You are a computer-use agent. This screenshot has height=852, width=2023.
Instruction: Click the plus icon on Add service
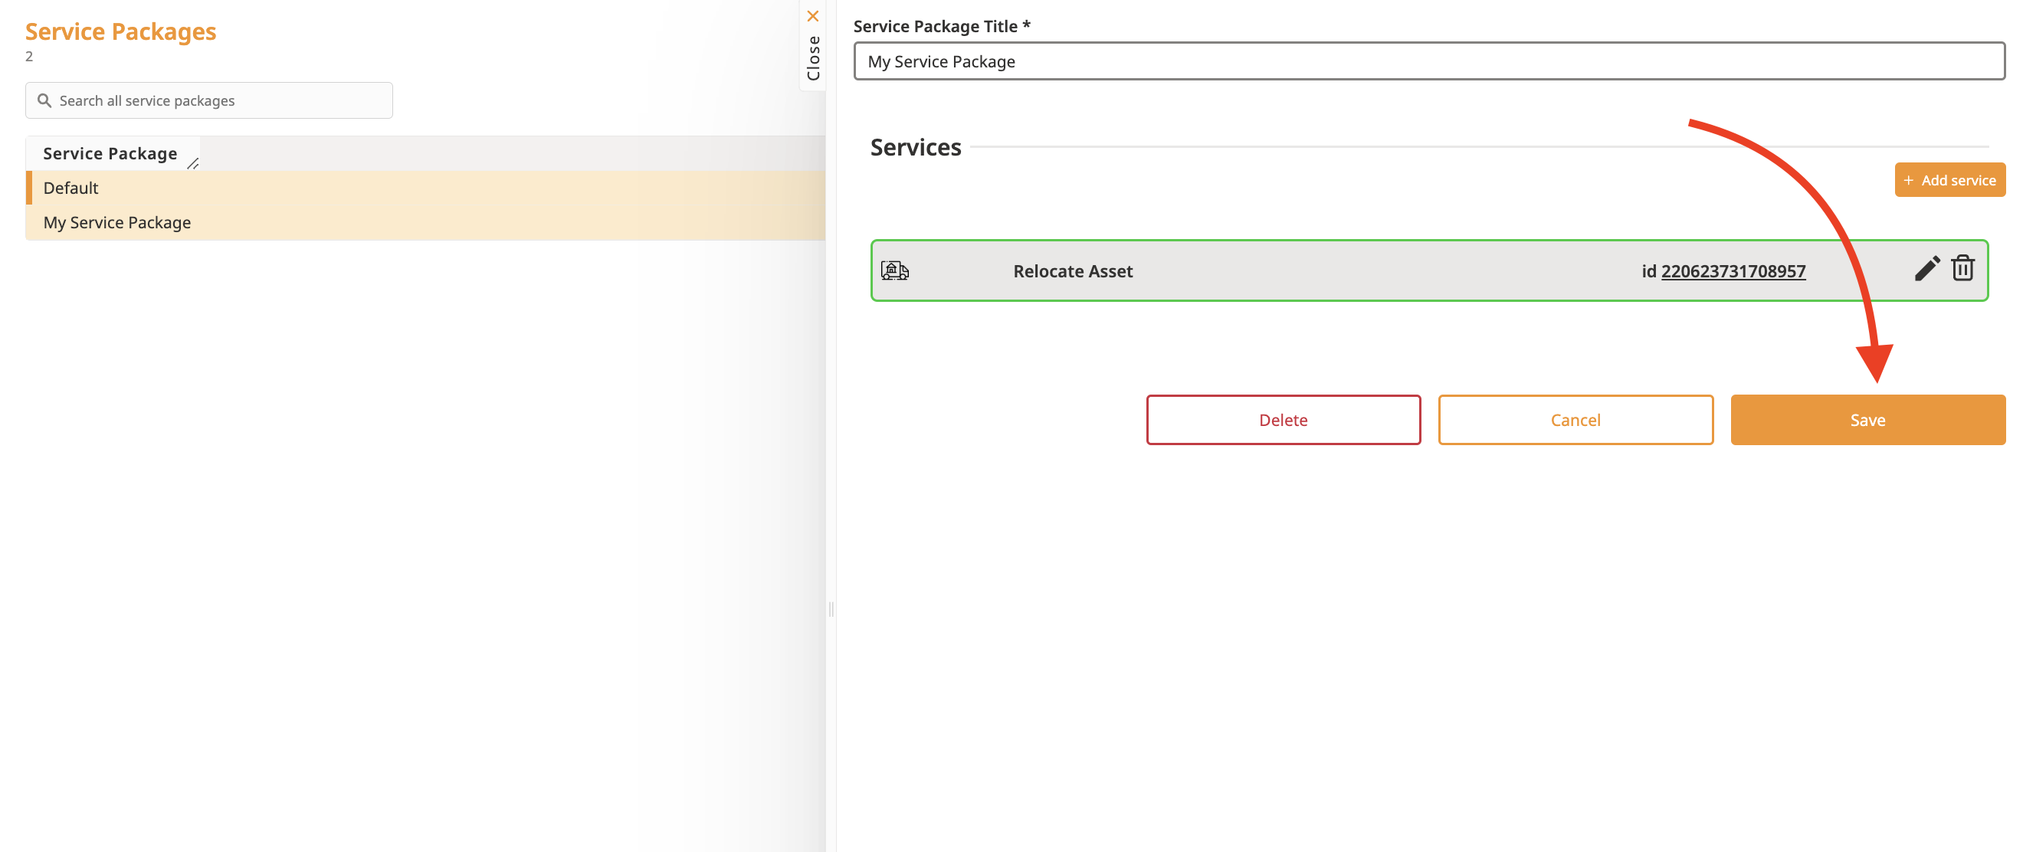[1908, 181]
